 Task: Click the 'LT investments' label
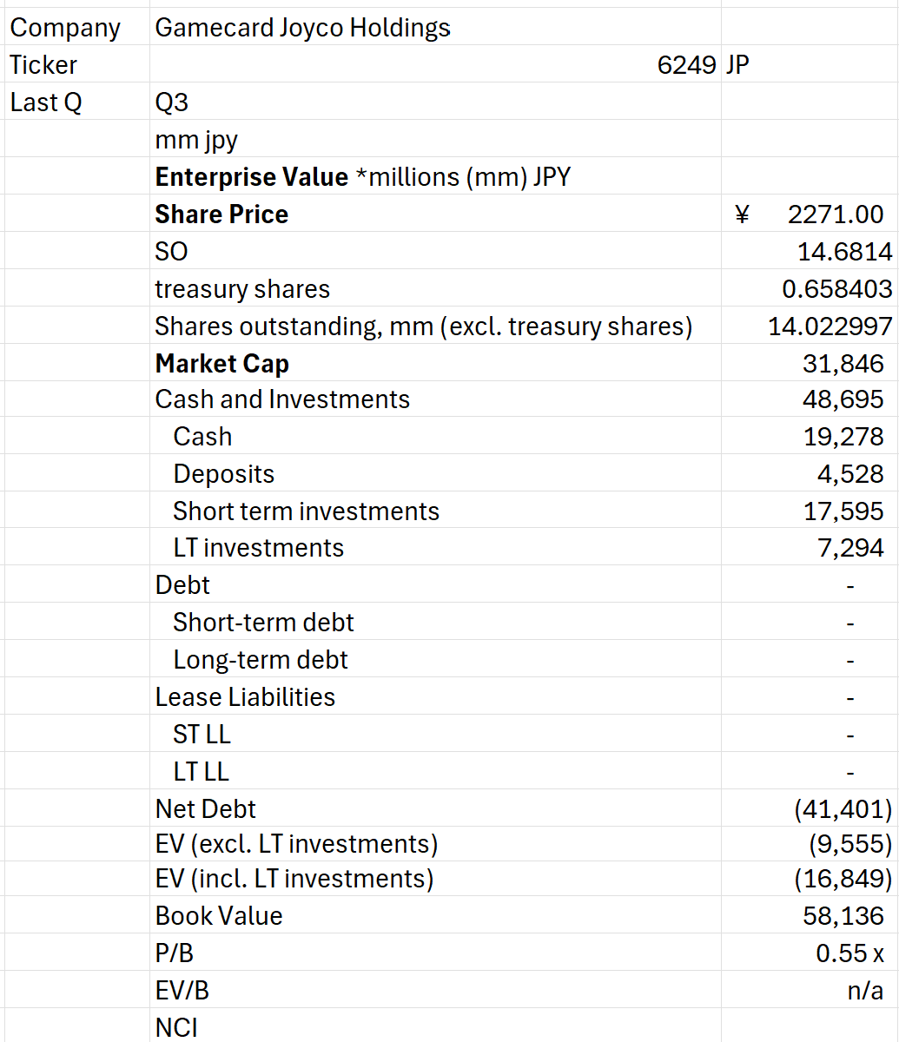pos(258,548)
